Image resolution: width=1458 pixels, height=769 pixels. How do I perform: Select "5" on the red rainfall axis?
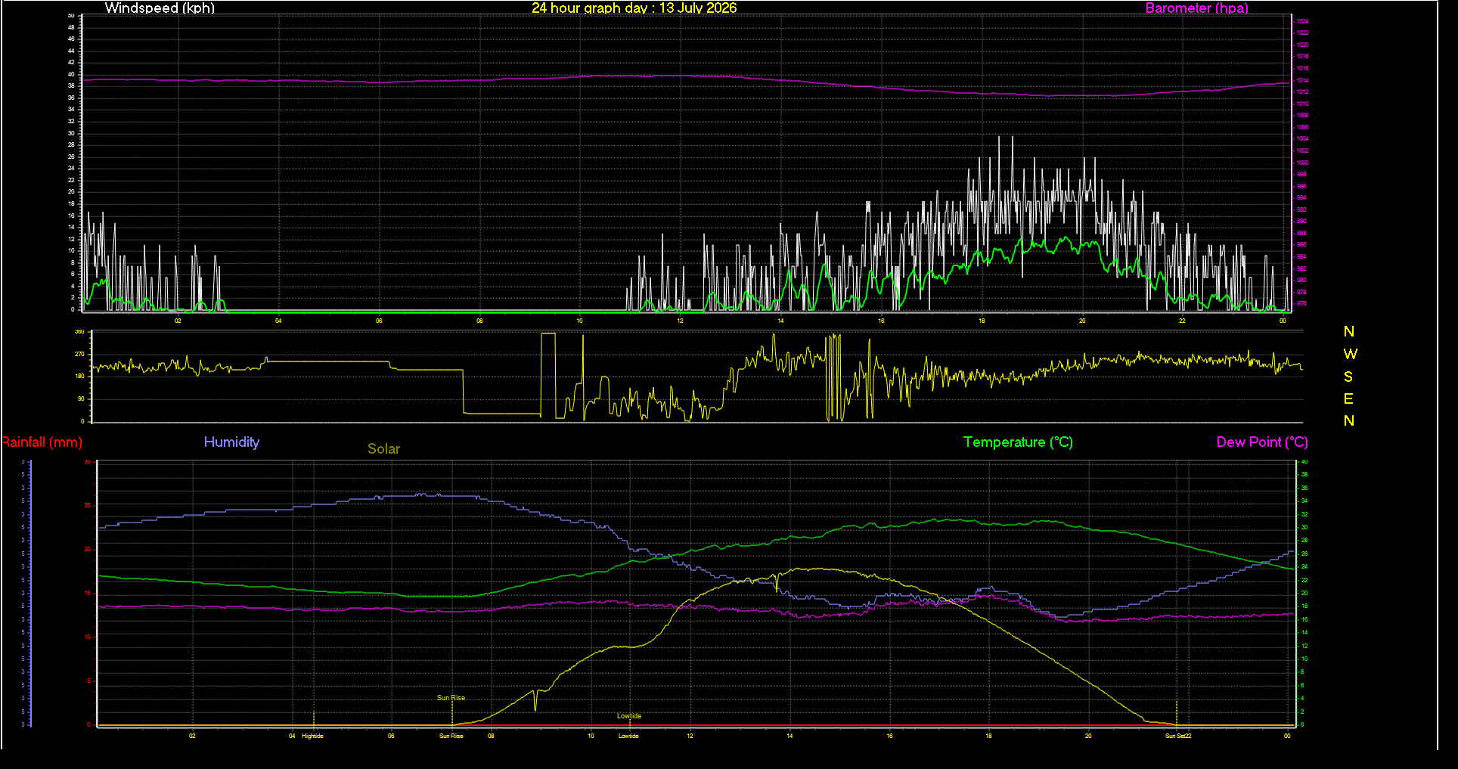click(88, 681)
